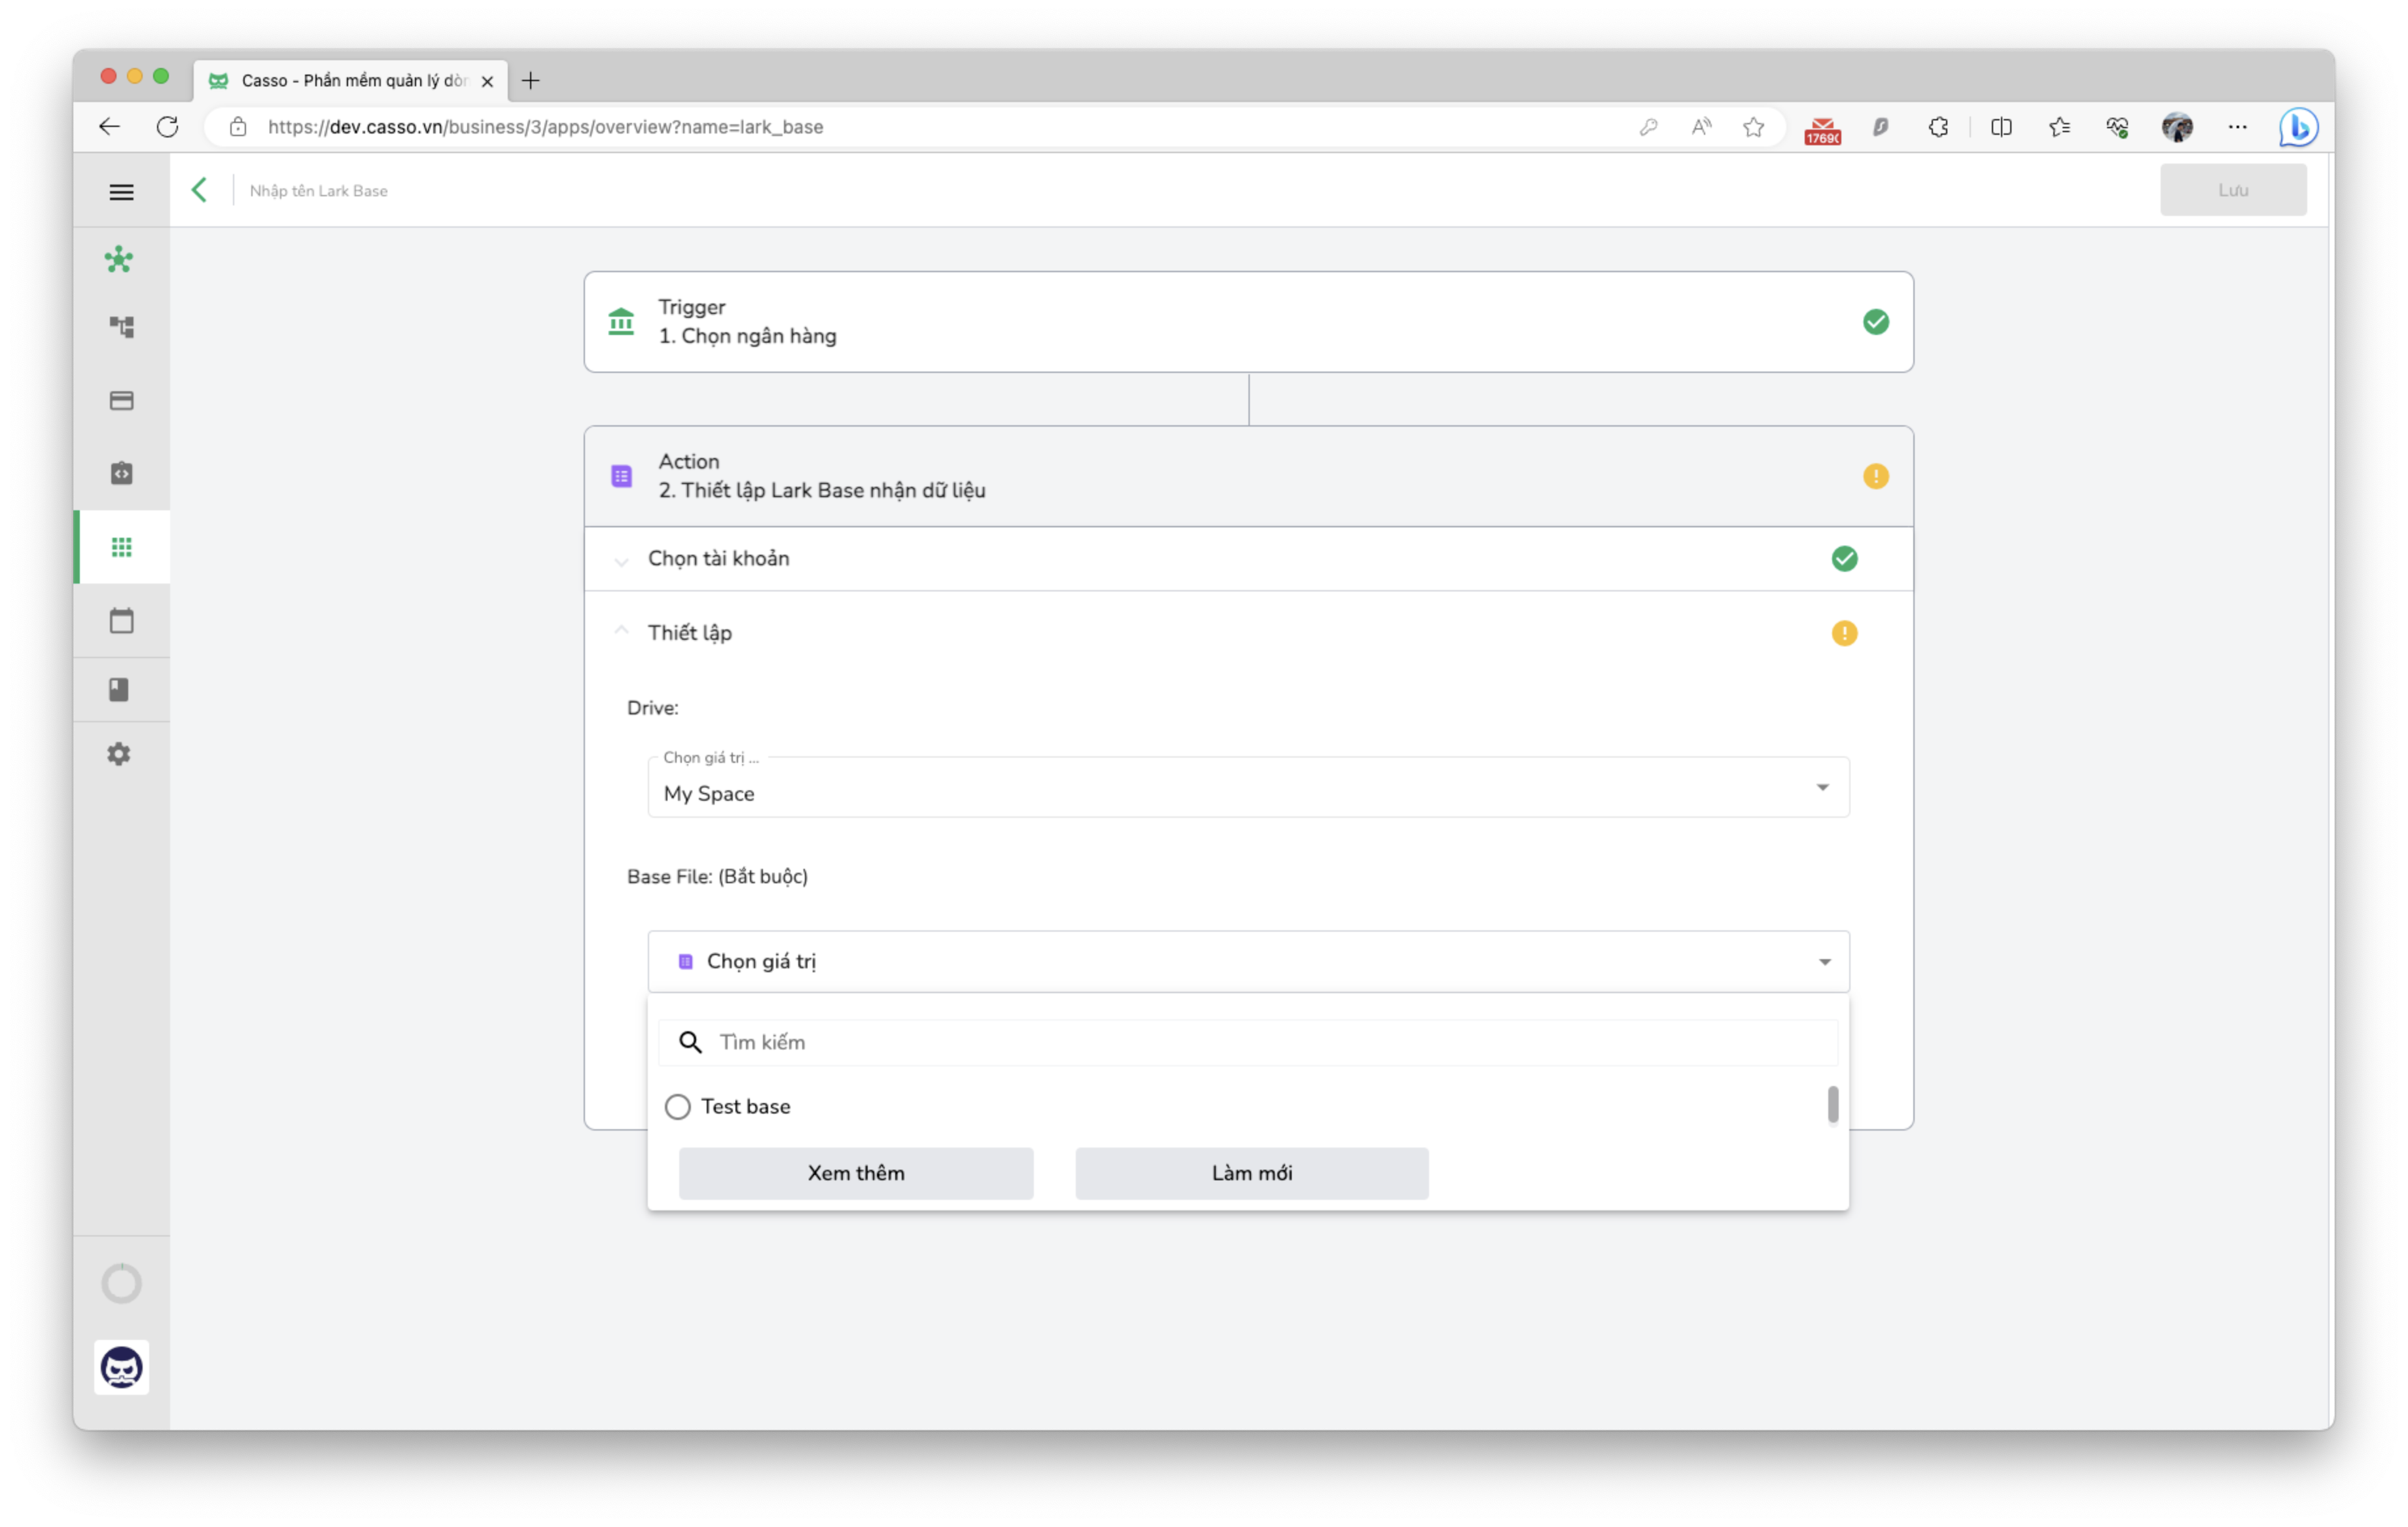2408x1527 pixels.
Task: Close the Chọn giá trị base file dropdown
Action: [1248, 961]
